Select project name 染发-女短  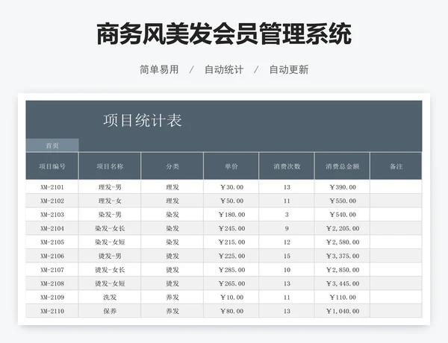pos(110,242)
